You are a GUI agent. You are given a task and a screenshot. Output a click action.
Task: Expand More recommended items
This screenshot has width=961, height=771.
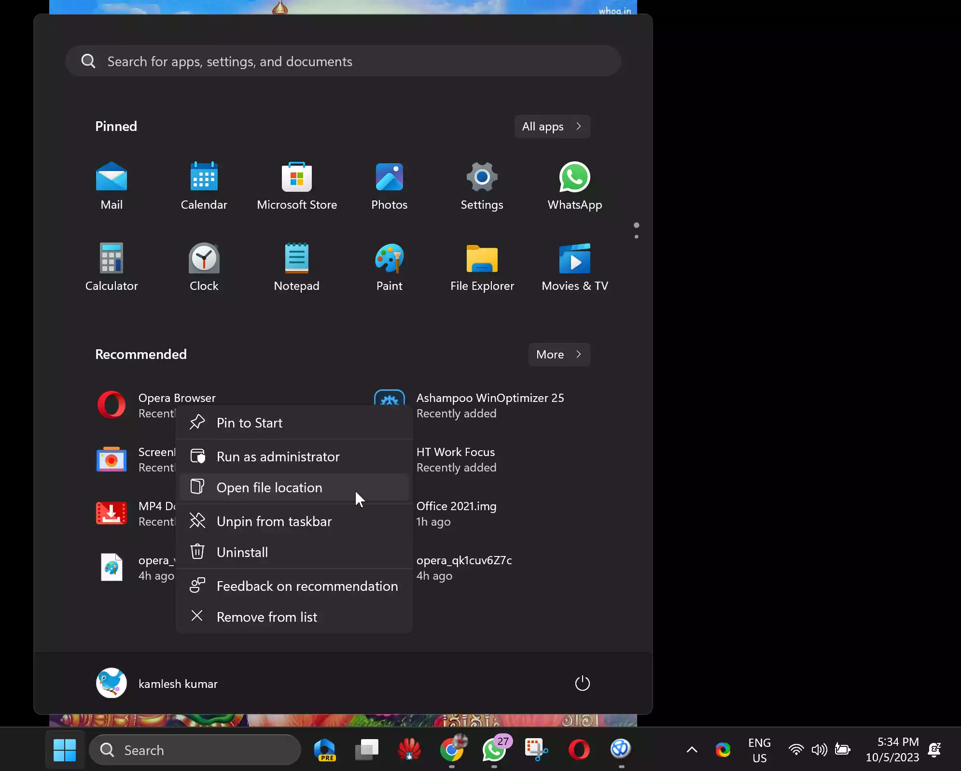pyautogui.click(x=558, y=353)
